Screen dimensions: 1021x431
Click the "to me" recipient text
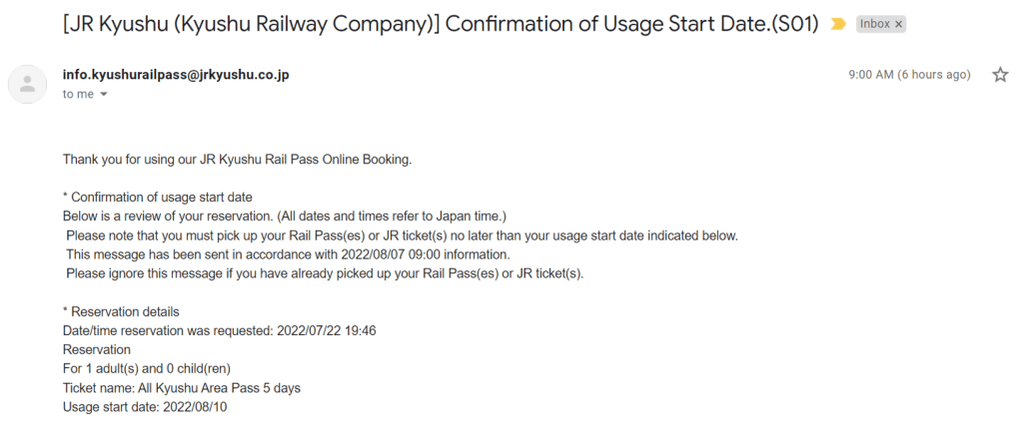tap(78, 94)
